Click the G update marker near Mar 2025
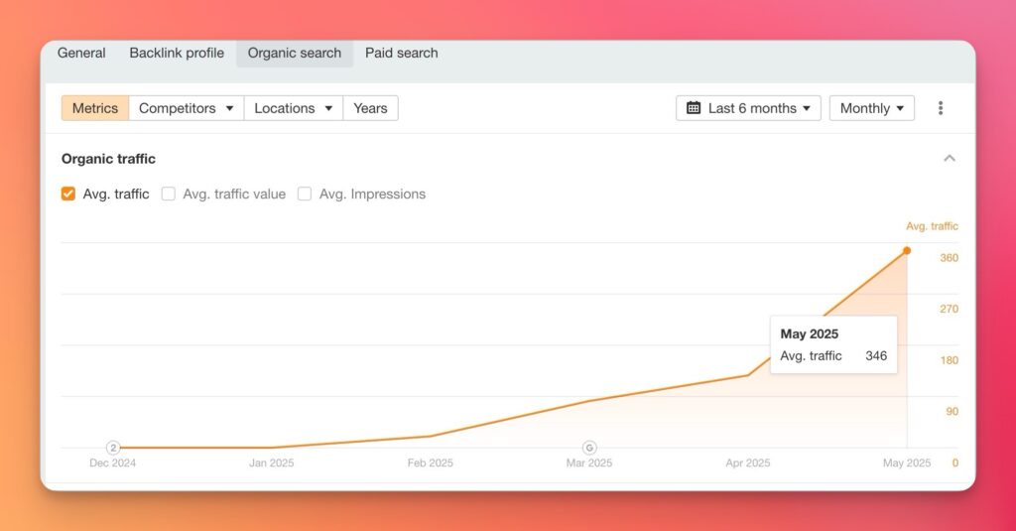This screenshot has height=531, width=1016. (x=589, y=448)
